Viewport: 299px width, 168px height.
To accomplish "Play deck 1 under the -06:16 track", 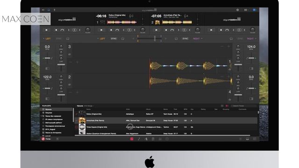I will click(101, 30).
